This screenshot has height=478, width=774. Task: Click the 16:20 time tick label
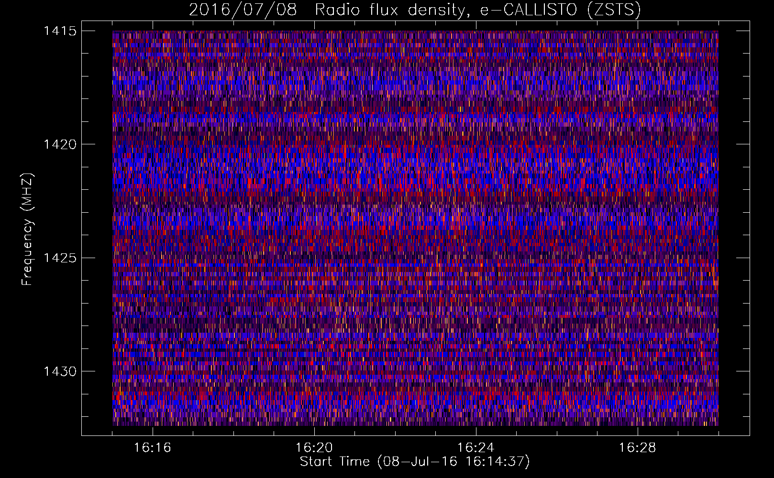pyautogui.click(x=314, y=448)
